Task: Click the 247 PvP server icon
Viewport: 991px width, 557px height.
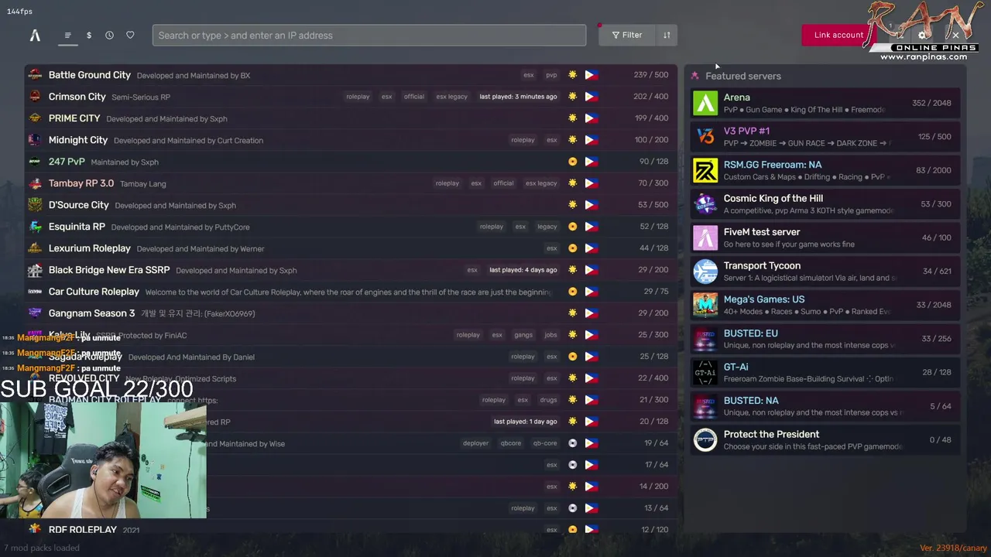Action: (35, 162)
